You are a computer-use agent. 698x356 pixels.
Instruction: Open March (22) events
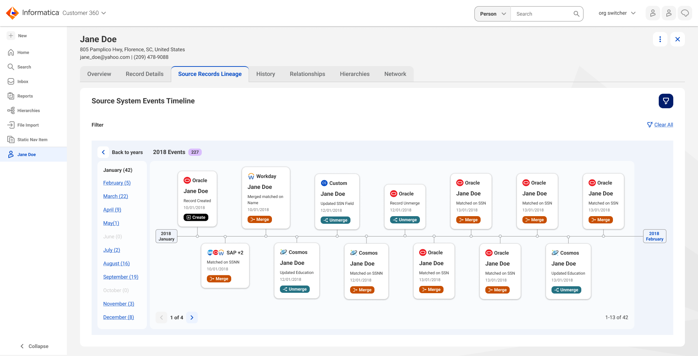(116, 196)
